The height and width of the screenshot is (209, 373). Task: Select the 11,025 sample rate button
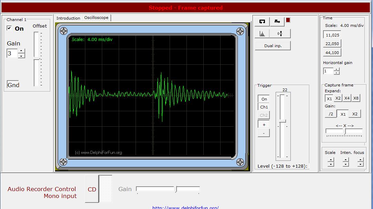[332, 35]
